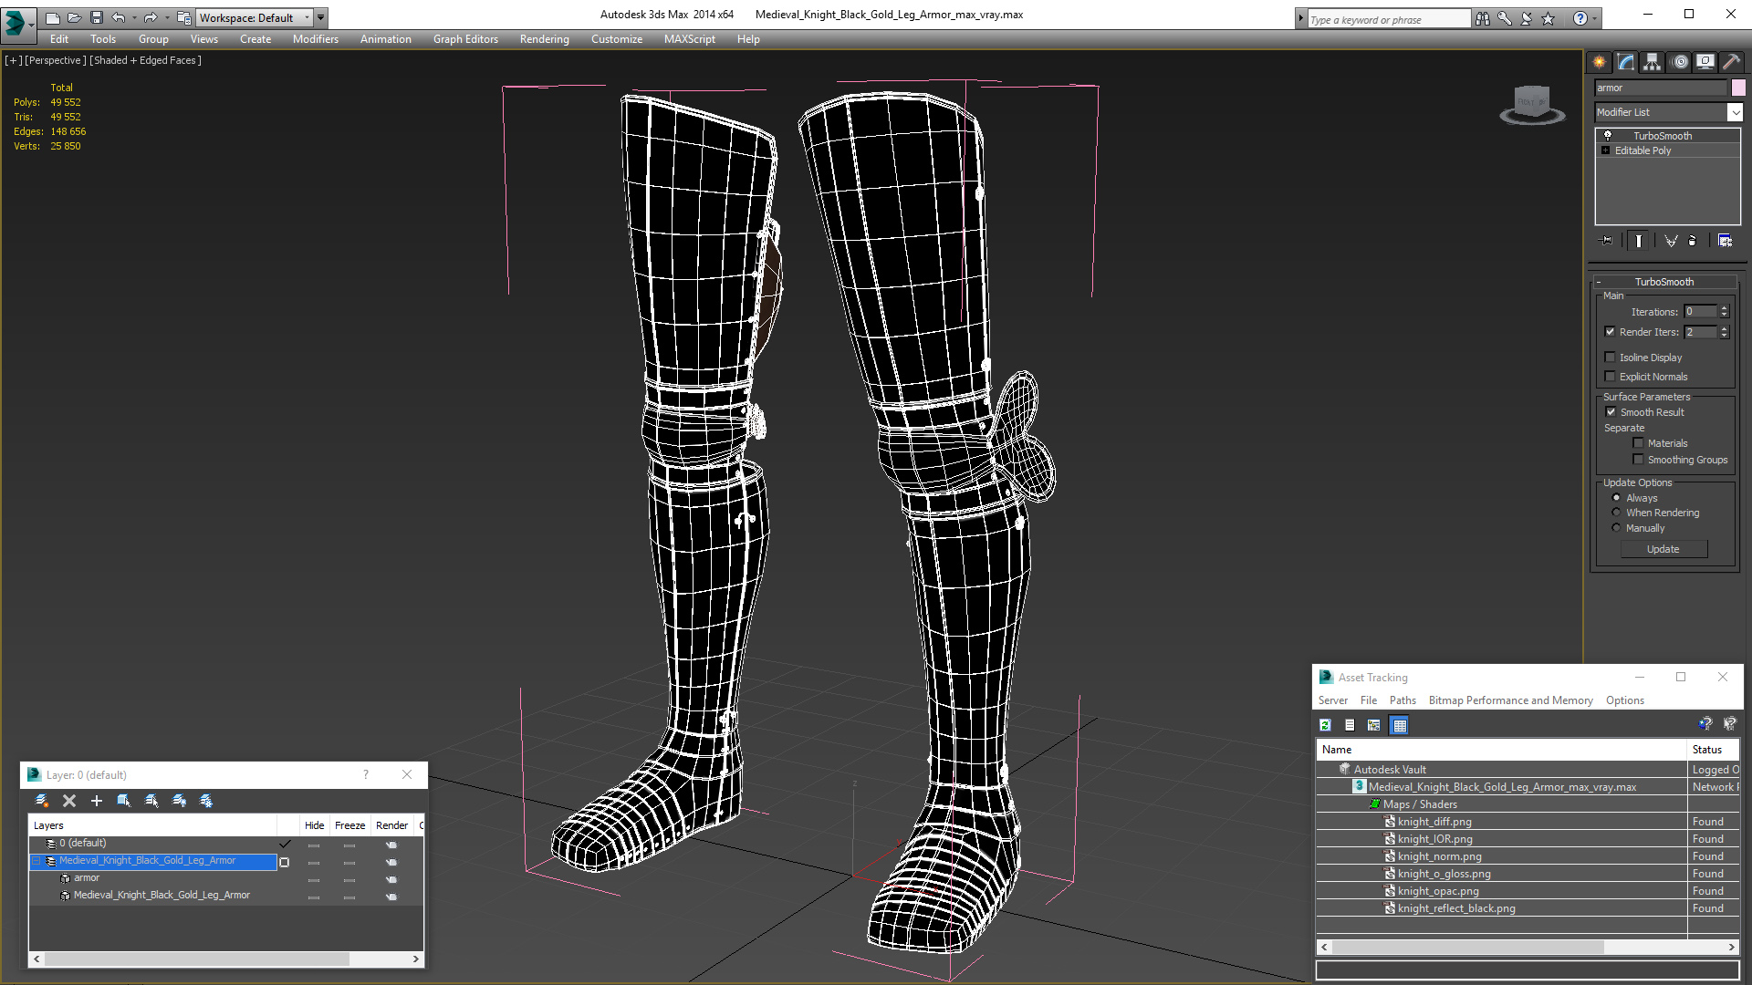The height and width of the screenshot is (985, 1752).
Task: Redo the last scene operation
Action: point(151,17)
